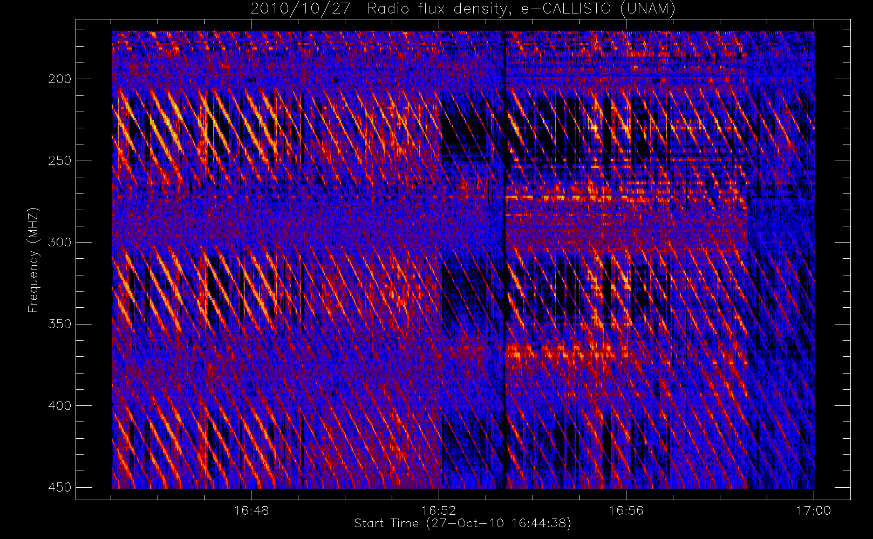This screenshot has height=539, width=873.
Task: Click the plot title 'Radio flux density, e-CALLISTO (UNAM)'
Action: 521,9
